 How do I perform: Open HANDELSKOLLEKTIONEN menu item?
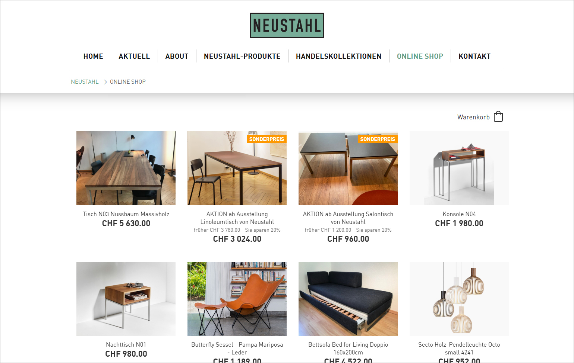pos(339,56)
